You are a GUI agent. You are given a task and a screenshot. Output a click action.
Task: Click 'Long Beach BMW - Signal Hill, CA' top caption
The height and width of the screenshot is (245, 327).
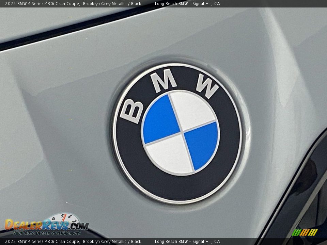coord(187,3)
